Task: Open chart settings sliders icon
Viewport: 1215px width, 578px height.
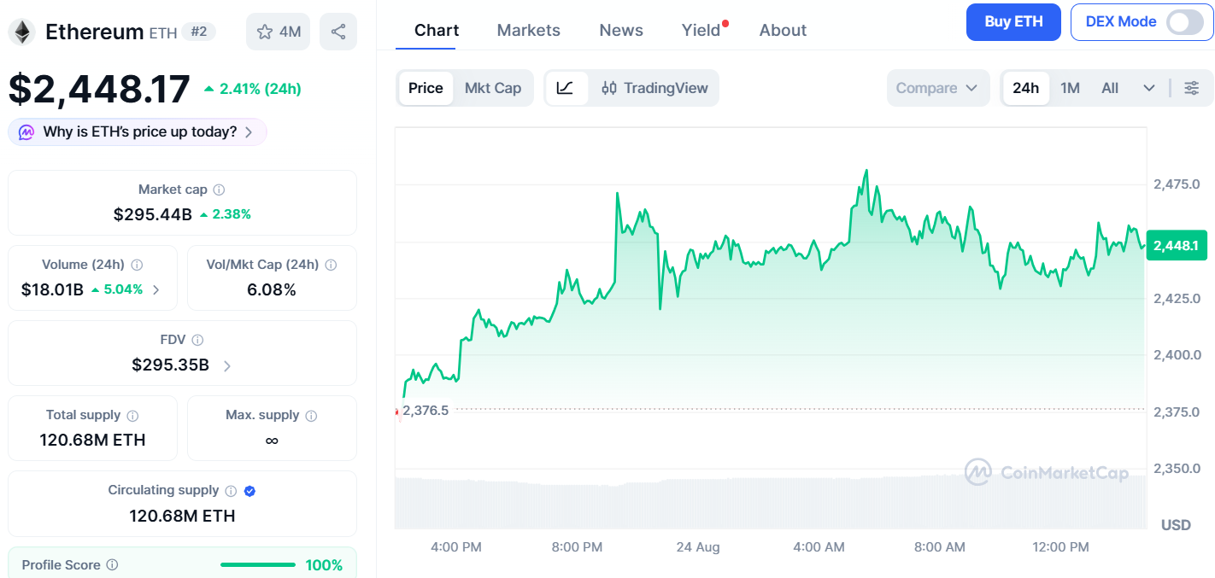Action: 1192,88
